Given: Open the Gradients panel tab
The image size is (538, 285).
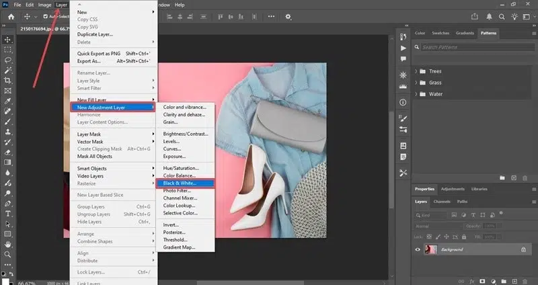Looking at the screenshot, I should point(465,33).
